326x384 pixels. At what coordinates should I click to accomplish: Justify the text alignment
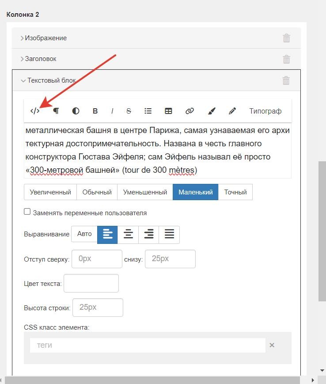169,235
